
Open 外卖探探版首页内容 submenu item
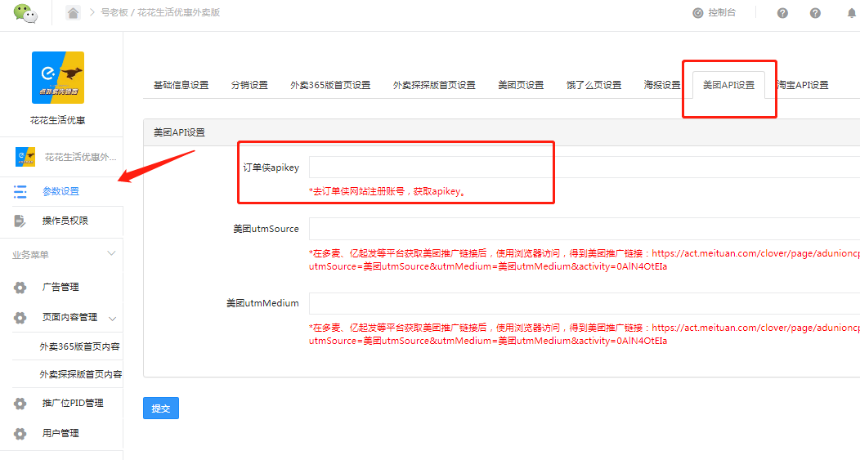pyautogui.click(x=81, y=374)
